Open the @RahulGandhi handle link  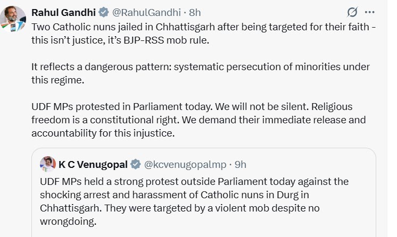pyautogui.click(x=143, y=12)
